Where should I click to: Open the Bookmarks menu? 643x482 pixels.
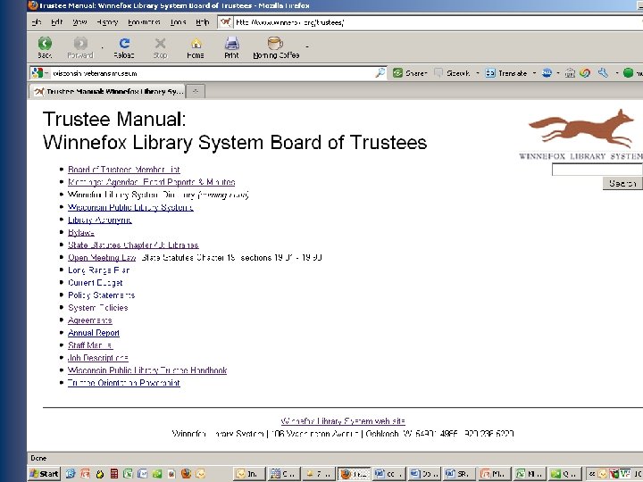tap(144, 22)
